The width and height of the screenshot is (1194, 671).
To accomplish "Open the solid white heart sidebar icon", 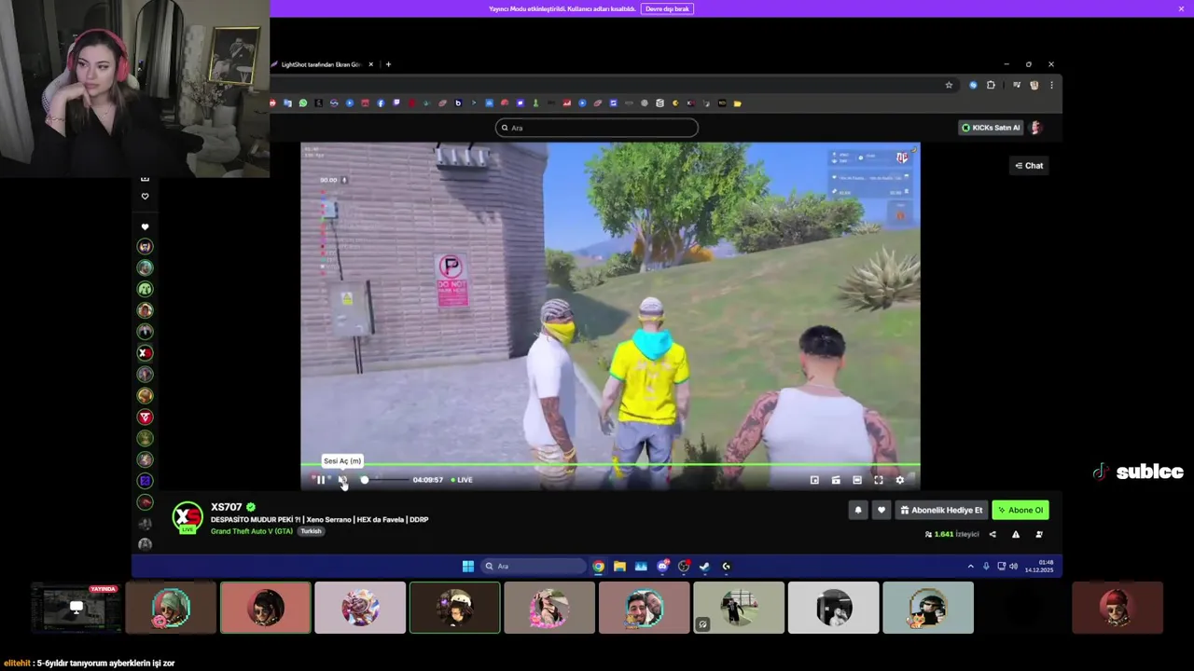I will pos(145,226).
